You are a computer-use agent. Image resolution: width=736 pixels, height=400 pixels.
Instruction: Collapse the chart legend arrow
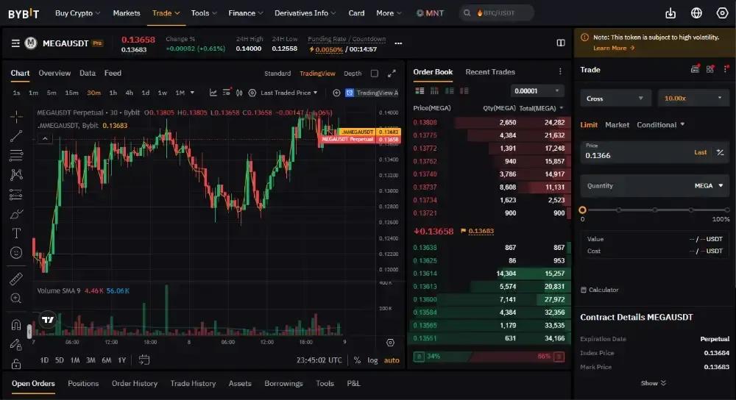pos(45,139)
